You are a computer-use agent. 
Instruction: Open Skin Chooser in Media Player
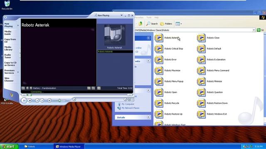pos(9,79)
